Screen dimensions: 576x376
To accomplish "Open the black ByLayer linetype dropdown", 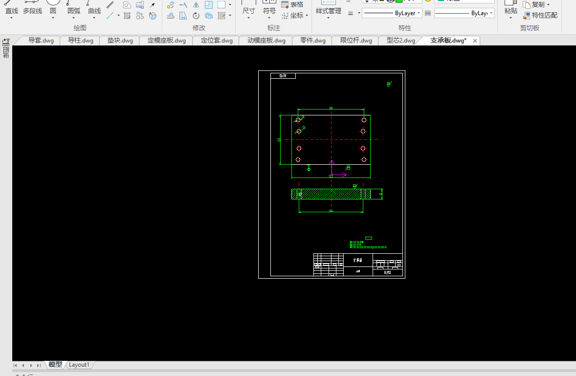I will coord(392,14).
